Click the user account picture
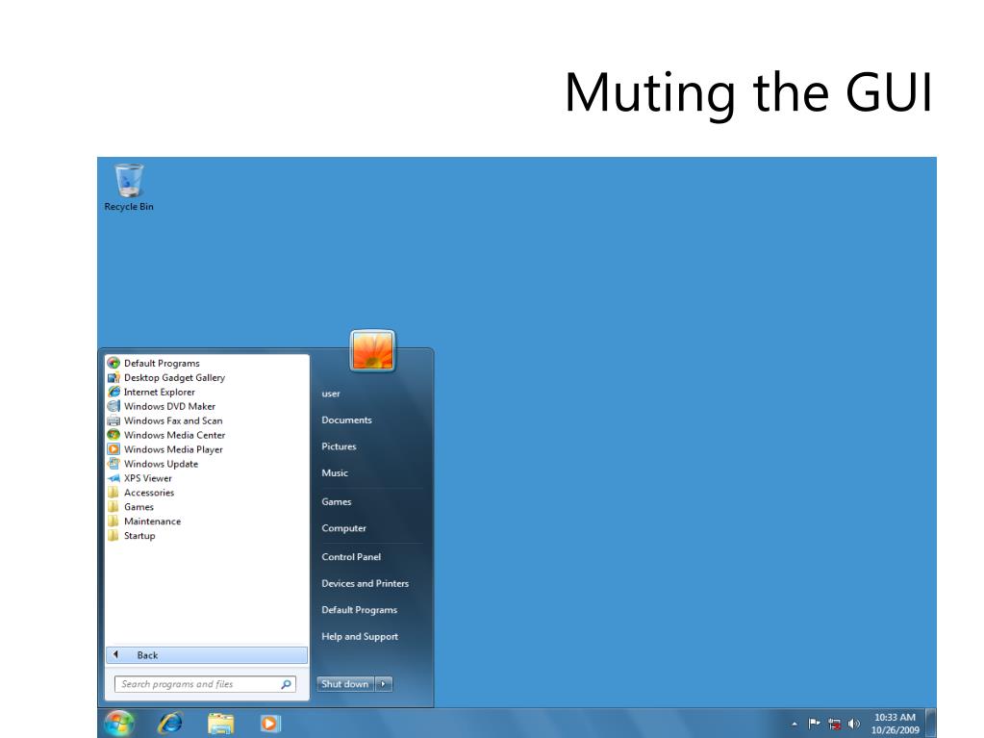984x738 pixels. 373,350
